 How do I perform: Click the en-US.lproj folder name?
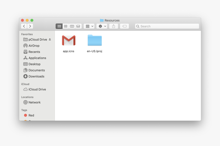(x=94, y=51)
